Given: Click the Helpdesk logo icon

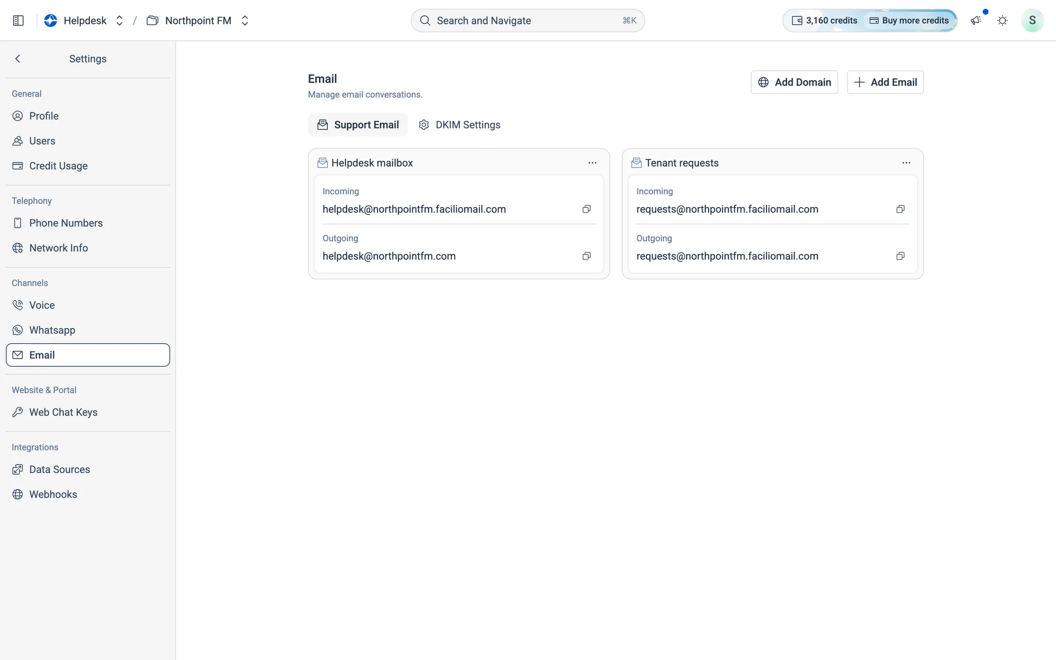Looking at the screenshot, I should coord(51,21).
